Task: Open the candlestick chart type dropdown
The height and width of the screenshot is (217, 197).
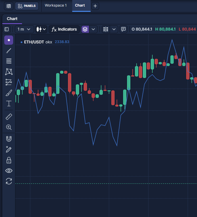Action: click(41, 29)
